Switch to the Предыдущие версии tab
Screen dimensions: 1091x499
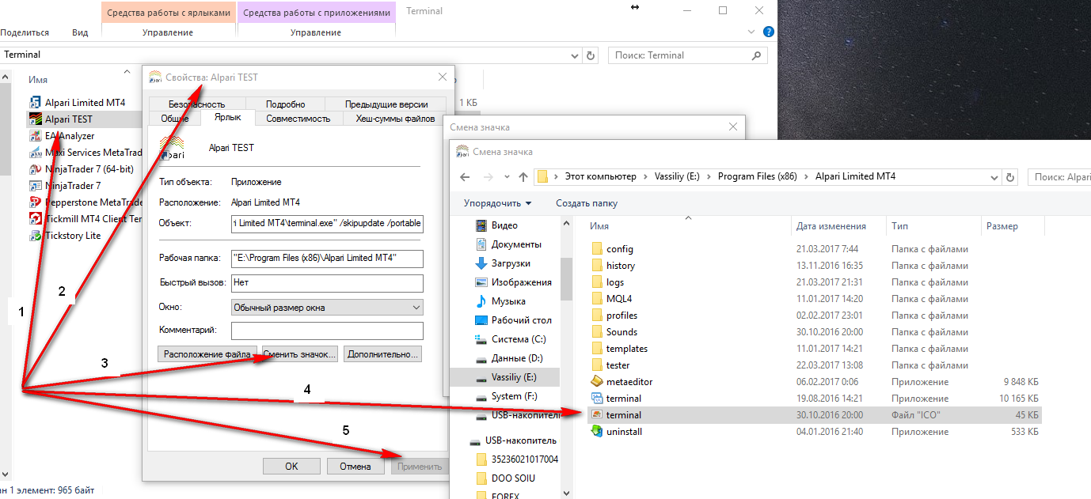pyautogui.click(x=386, y=104)
